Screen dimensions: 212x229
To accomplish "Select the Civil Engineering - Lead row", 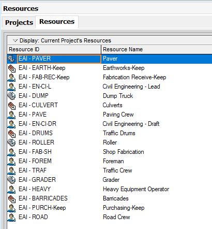I will pyautogui.click(x=110, y=87).
